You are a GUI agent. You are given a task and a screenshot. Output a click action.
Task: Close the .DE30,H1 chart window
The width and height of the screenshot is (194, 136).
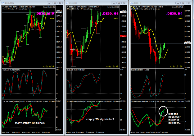pyautogui.click(x=124, y=3)
